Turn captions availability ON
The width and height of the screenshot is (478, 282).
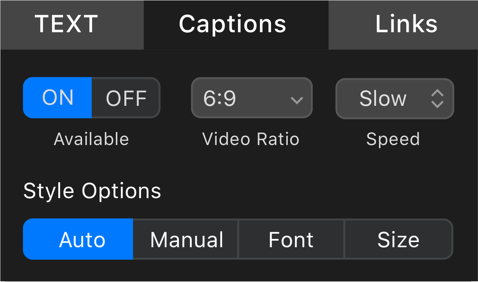[x=58, y=98]
